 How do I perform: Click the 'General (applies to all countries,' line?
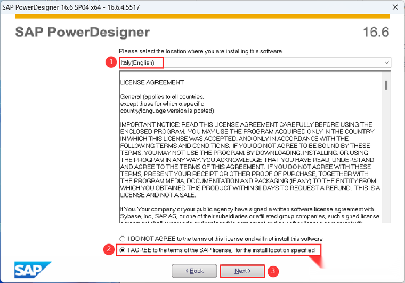(x=162, y=97)
